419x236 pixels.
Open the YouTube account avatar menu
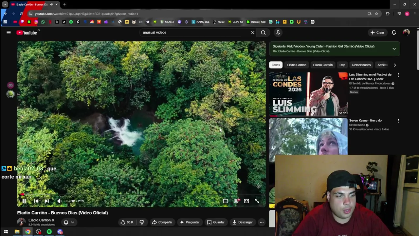406,32
